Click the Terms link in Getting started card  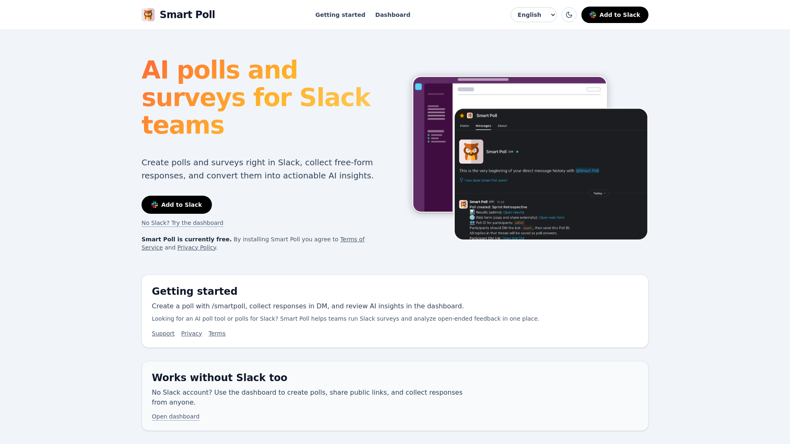pos(217,333)
